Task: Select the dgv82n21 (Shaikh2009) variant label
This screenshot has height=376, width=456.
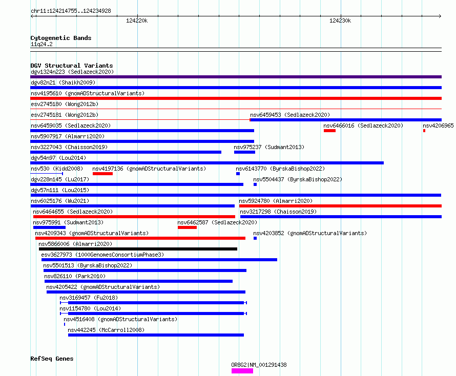Action: 63,82
